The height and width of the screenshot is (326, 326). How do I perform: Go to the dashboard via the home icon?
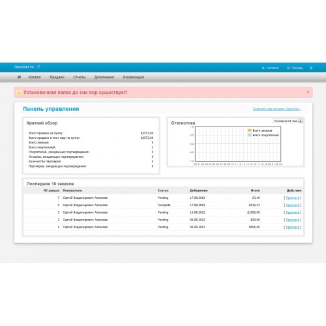[19, 77]
